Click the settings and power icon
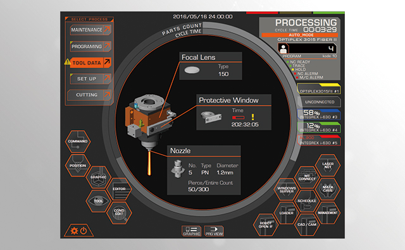Screen dimensions: 405x250 (78, 230)
